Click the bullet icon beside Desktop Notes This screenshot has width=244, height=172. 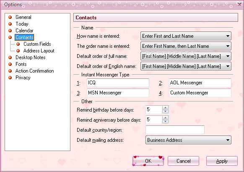click(10, 57)
